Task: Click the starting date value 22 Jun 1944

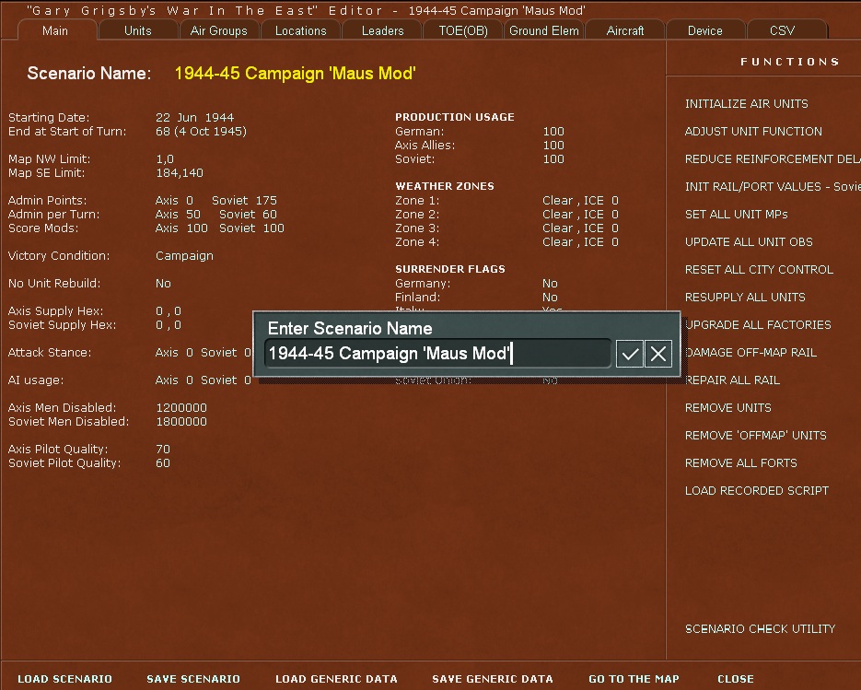Action: tap(195, 118)
